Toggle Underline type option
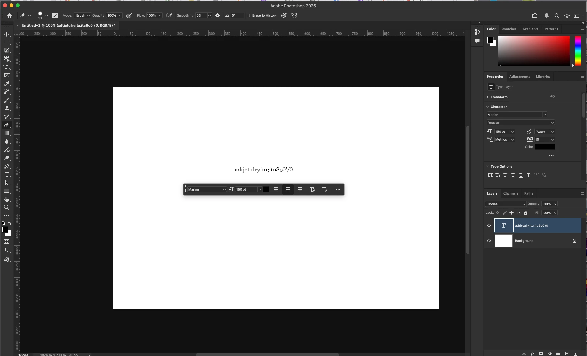The height and width of the screenshot is (356, 587). [521, 175]
